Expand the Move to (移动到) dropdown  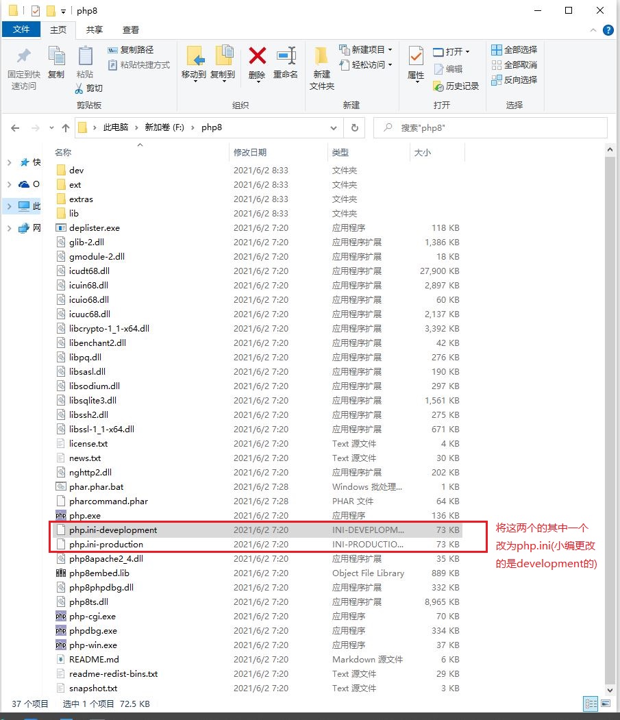point(194,79)
